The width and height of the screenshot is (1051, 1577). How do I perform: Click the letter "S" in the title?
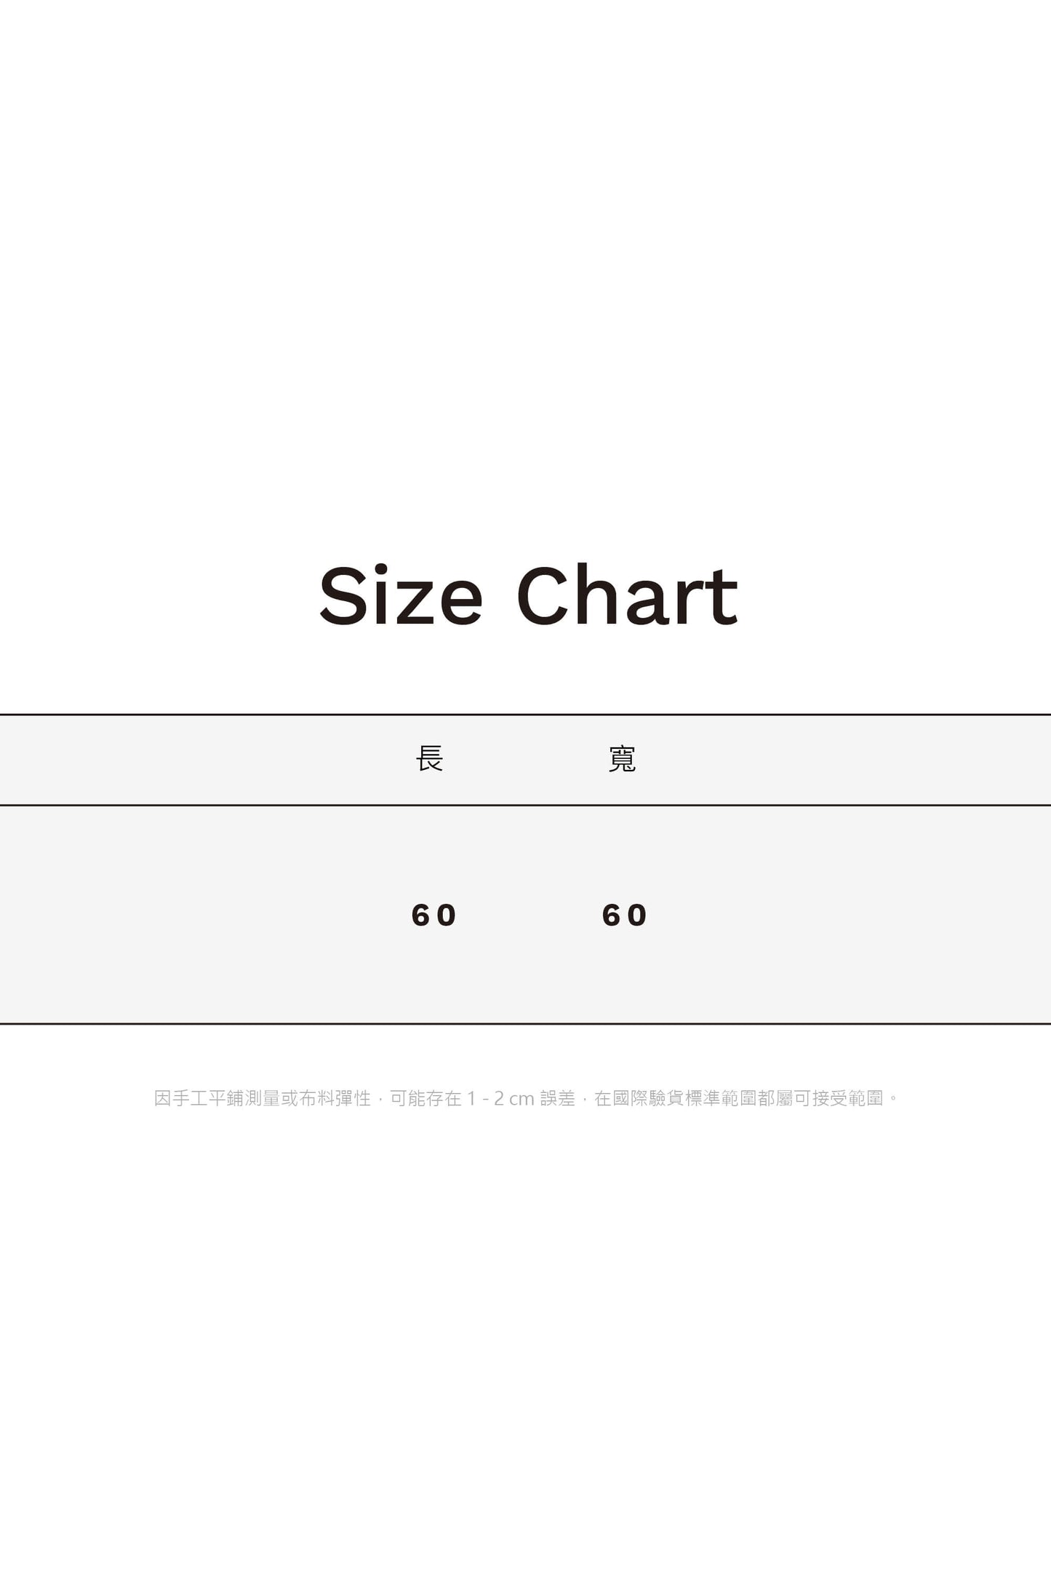pos(341,596)
